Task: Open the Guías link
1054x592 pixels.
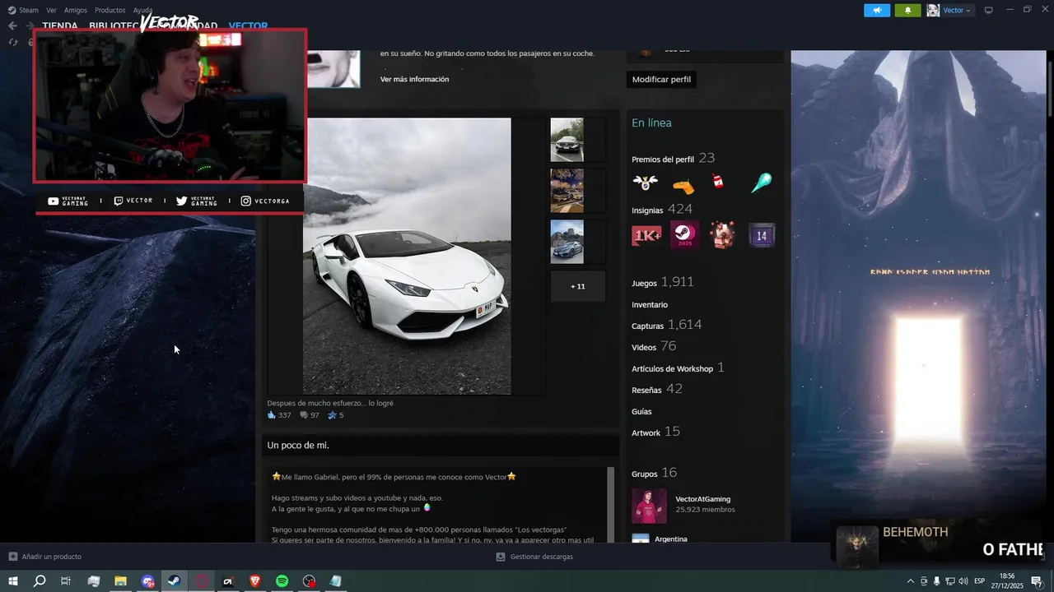Action: tap(641, 411)
